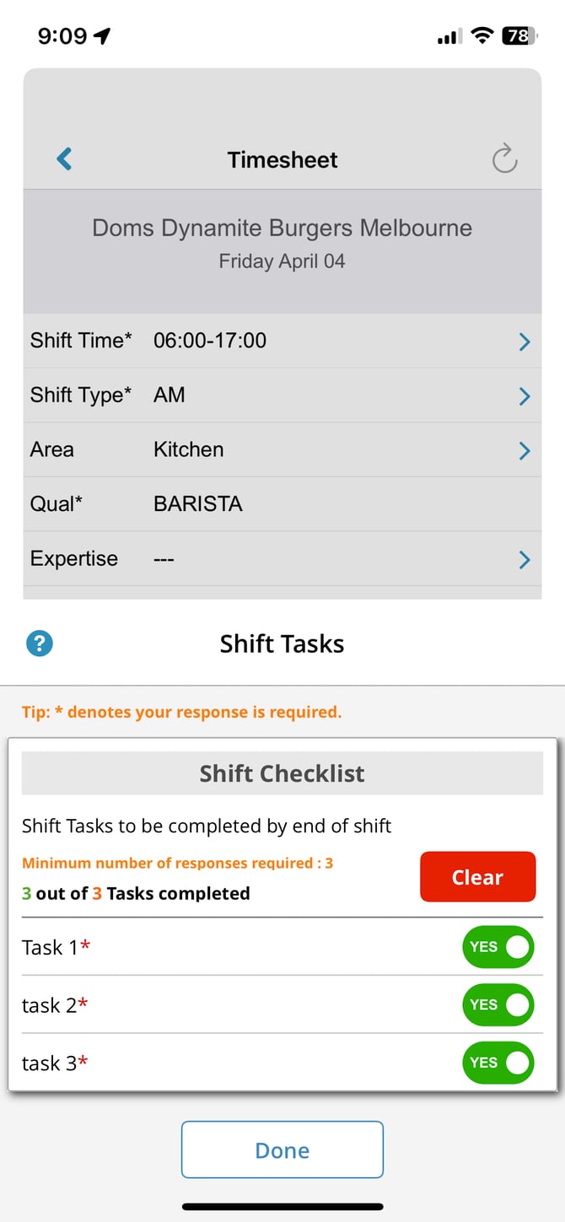The height and width of the screenshot is (1222, 565).
Task: Open the blue question mark help icon
Action: 40,644
